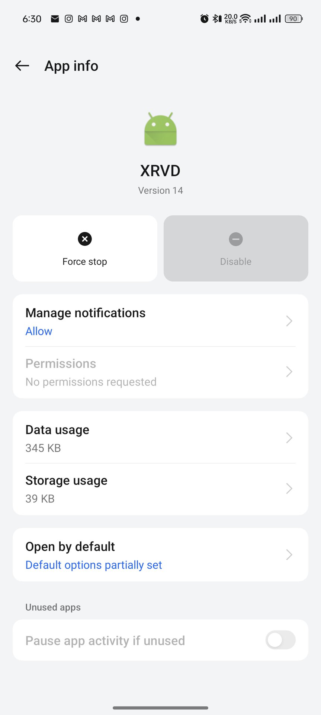Tap the battery indicator in status bar

293,19
